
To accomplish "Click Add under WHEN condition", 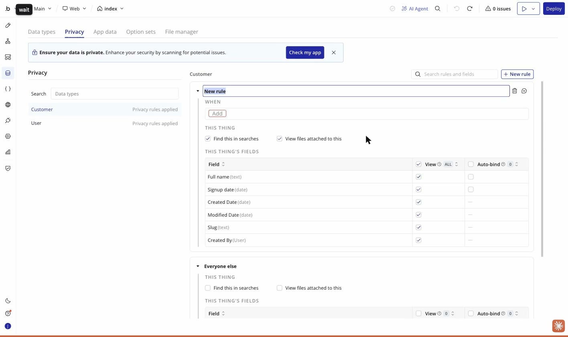I will [x=217, y=114].
